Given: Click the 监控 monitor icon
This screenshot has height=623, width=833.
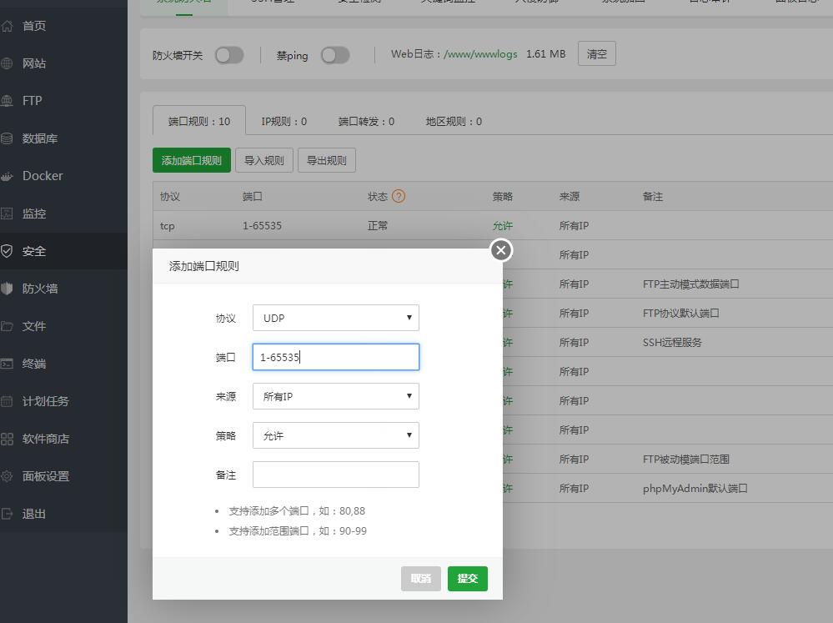Looking at the screenshot, I should 7,214.
